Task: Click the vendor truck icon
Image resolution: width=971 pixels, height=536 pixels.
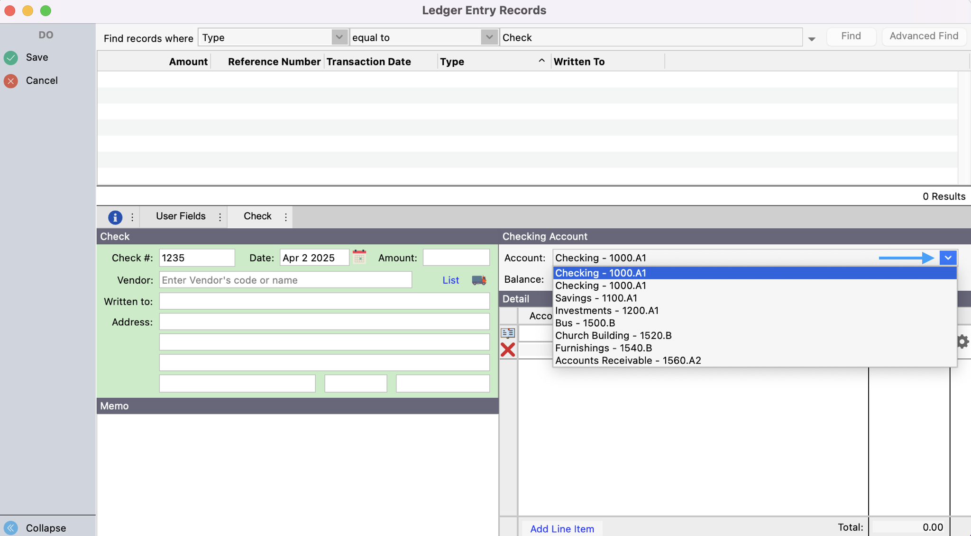Action: pyautogui.click(x=479, y=280)
